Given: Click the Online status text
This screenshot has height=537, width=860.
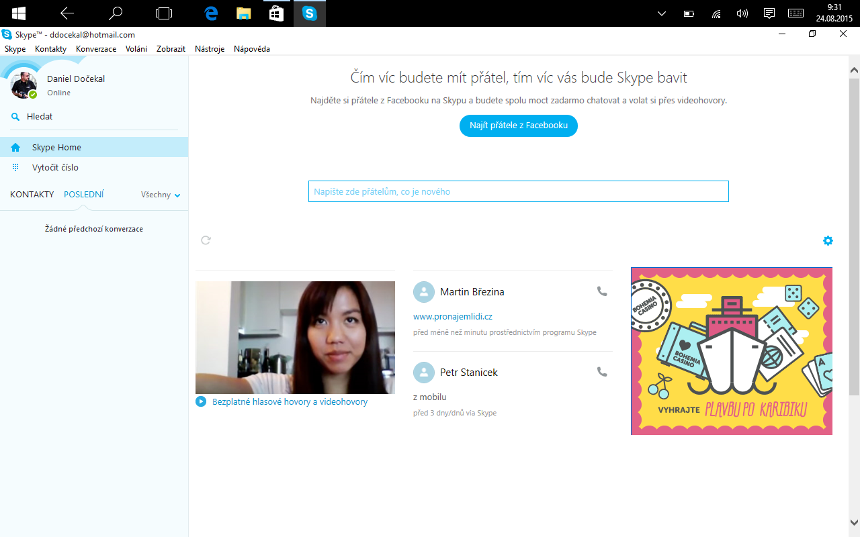Looking at the screenshot, I should pyautogui.click(x=58, y=93).
